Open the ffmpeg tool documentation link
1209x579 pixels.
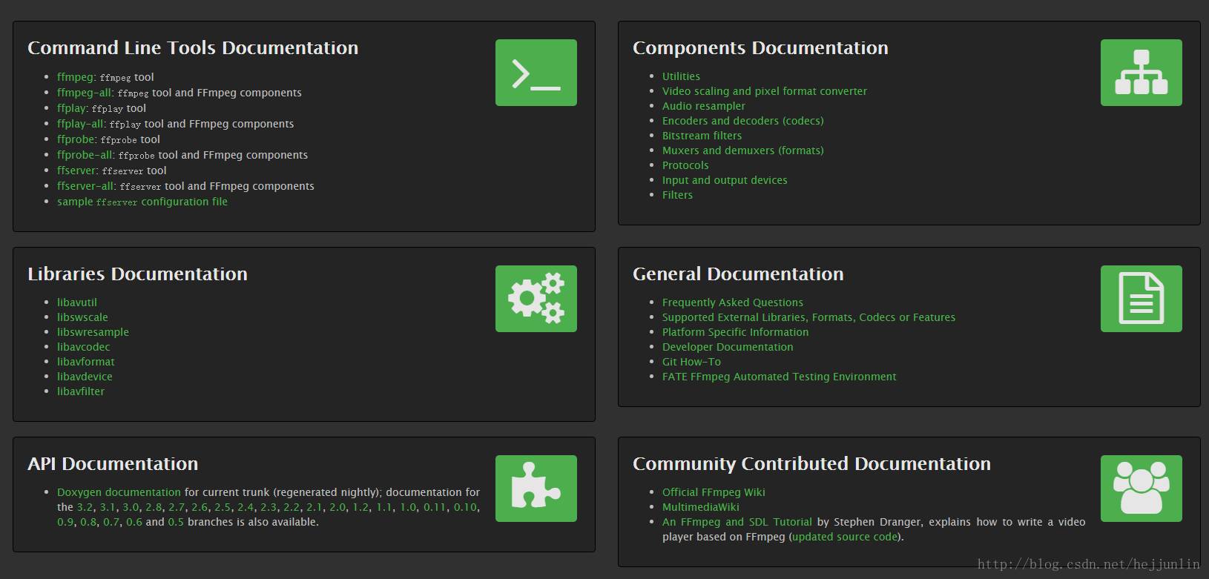tap(75, 77)
